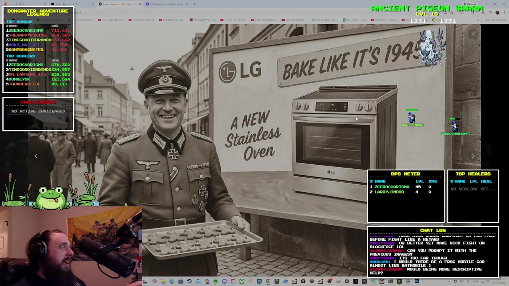
Task: Expand the All bookmarks folder
Action: [496, 19]
